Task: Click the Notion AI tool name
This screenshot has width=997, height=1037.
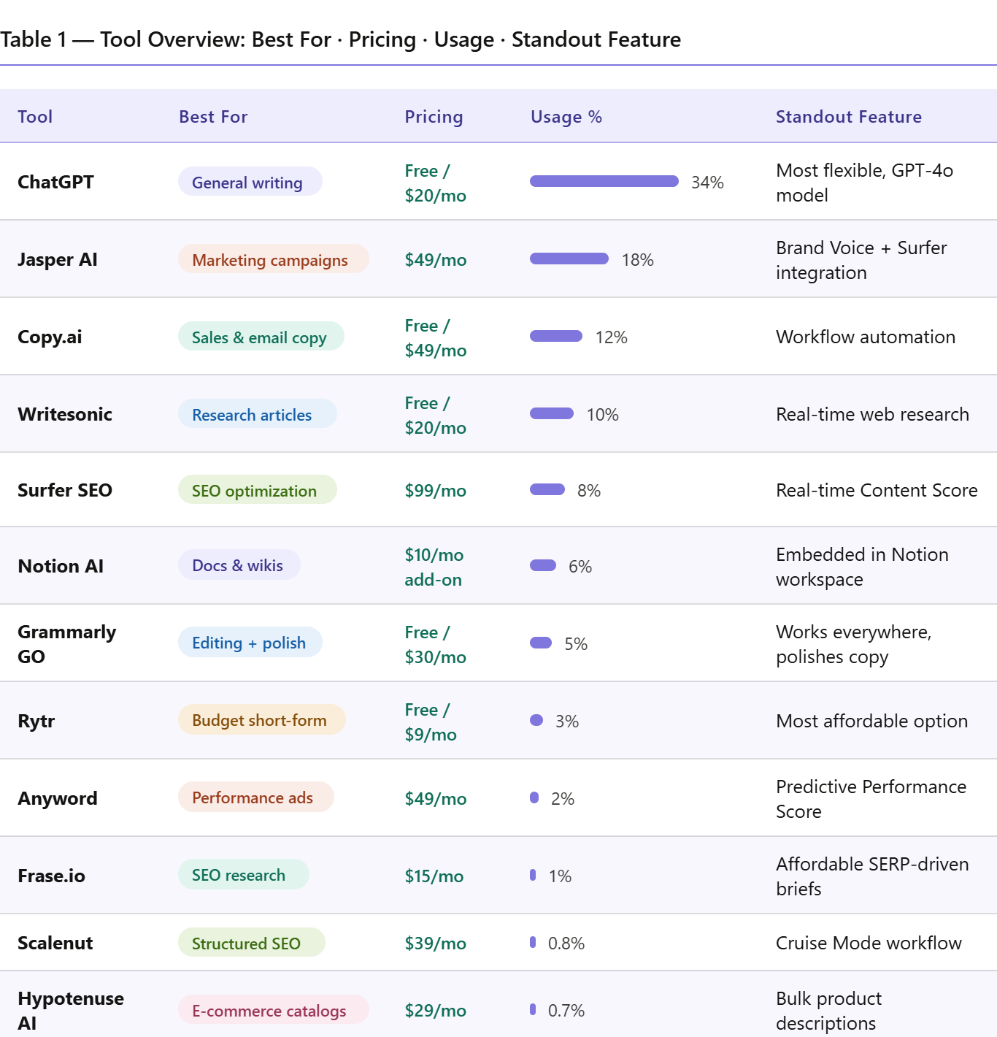Action: click(x=61, y=566)
